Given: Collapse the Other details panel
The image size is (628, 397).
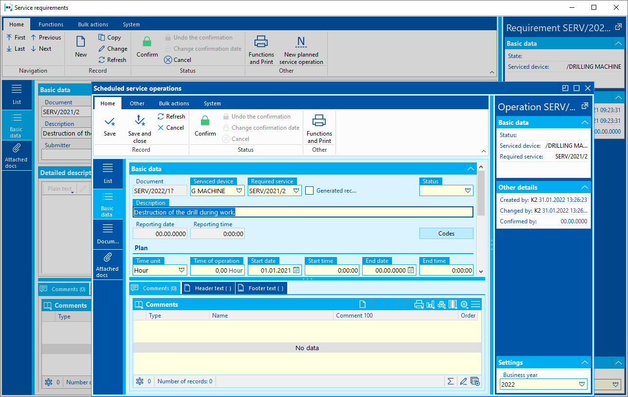Looking at the screenshot, I should coord(585,187).
